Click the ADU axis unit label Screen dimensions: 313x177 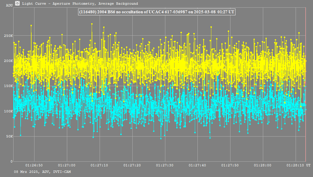[9, 5]
